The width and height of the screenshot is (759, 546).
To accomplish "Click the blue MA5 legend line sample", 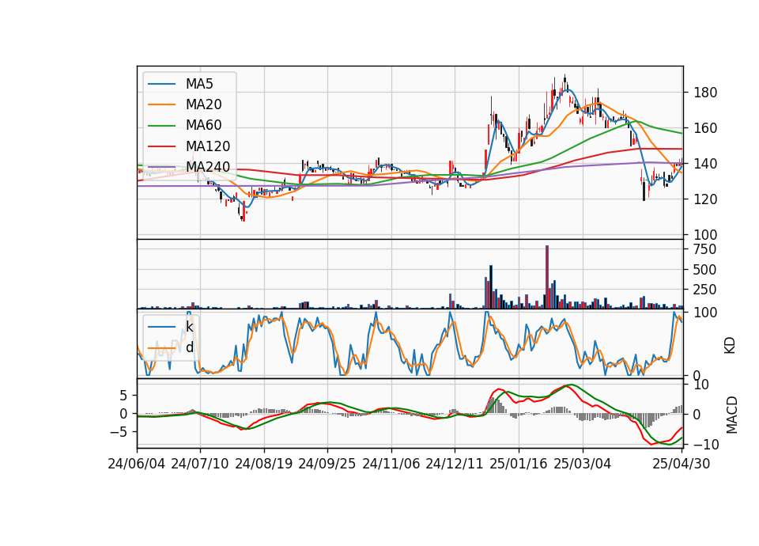I will (161, 84).
